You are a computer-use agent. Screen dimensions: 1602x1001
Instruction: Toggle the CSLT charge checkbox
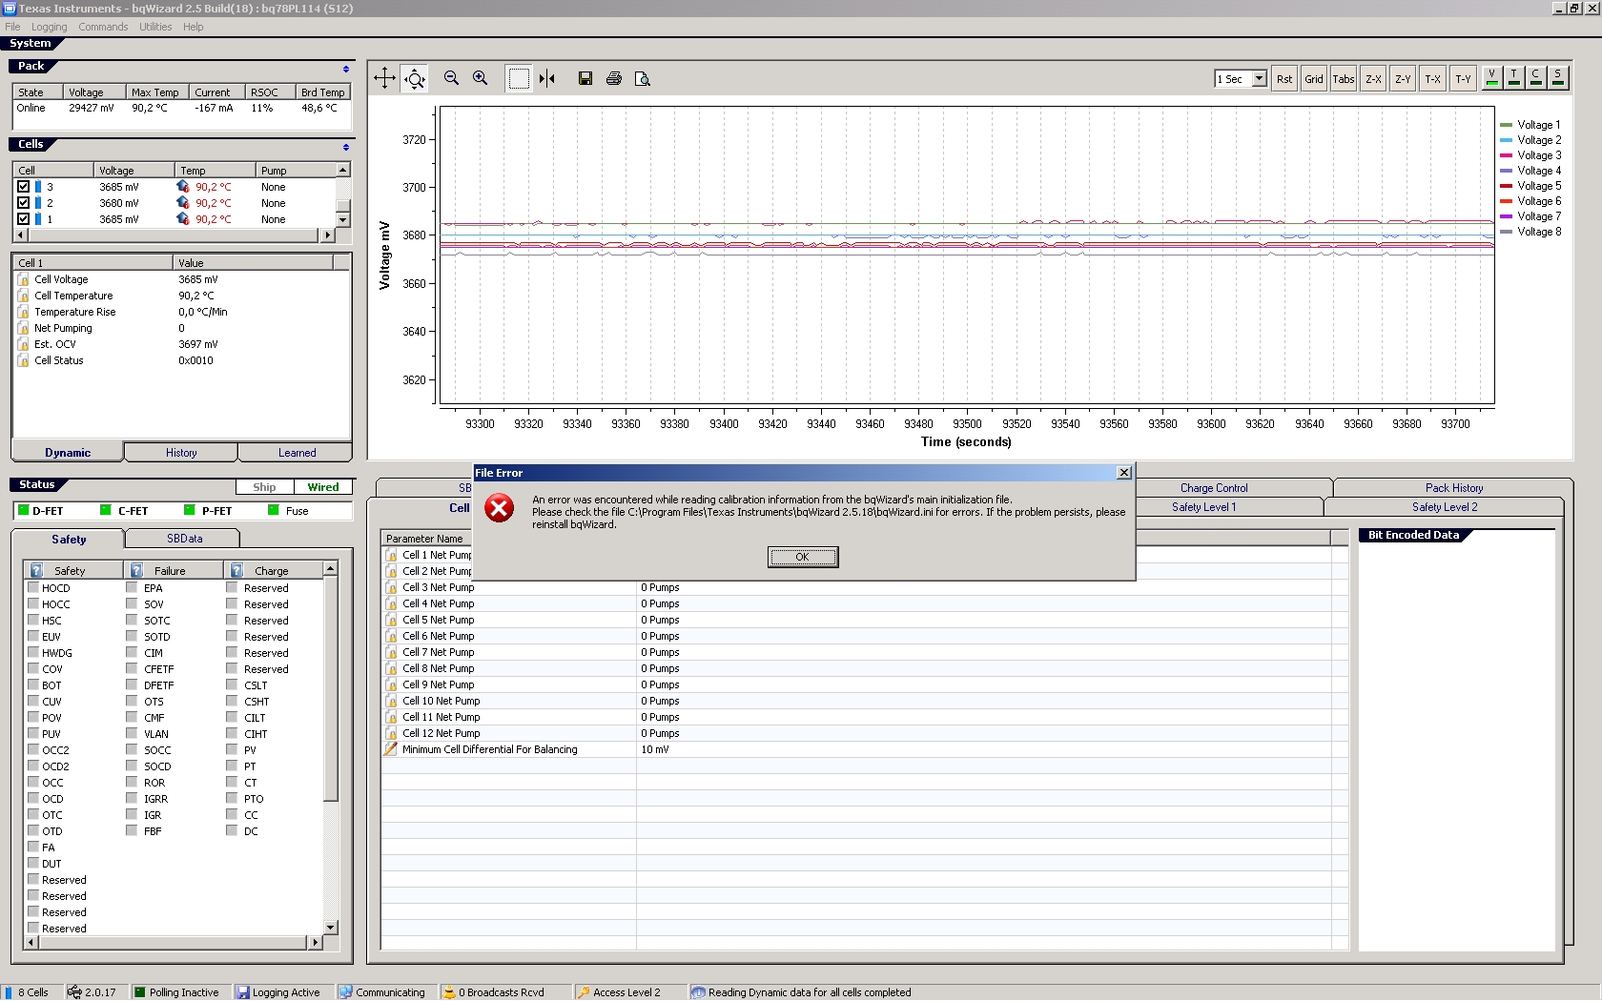point(232,685)
